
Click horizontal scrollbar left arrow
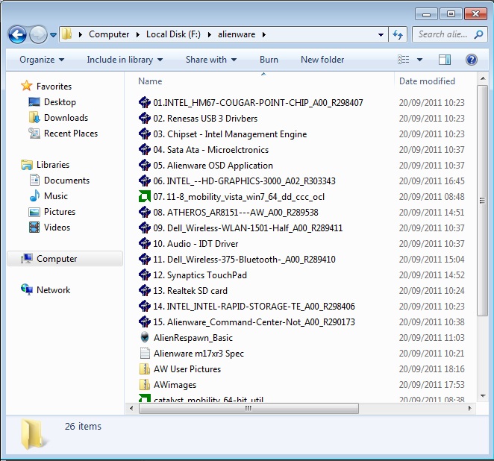pyautogui.click(x=131, y=409)
